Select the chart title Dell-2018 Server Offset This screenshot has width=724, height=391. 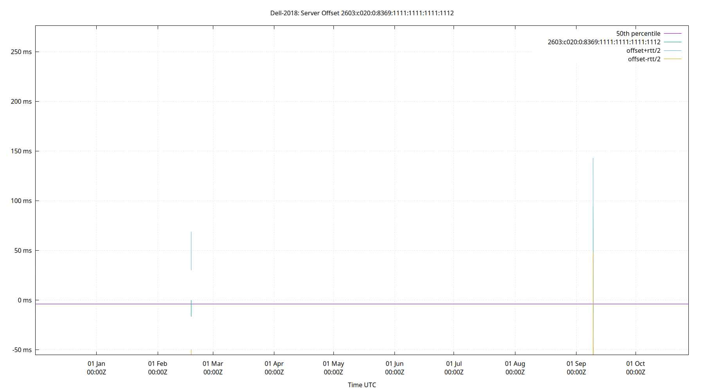click(x=361, y=13)
